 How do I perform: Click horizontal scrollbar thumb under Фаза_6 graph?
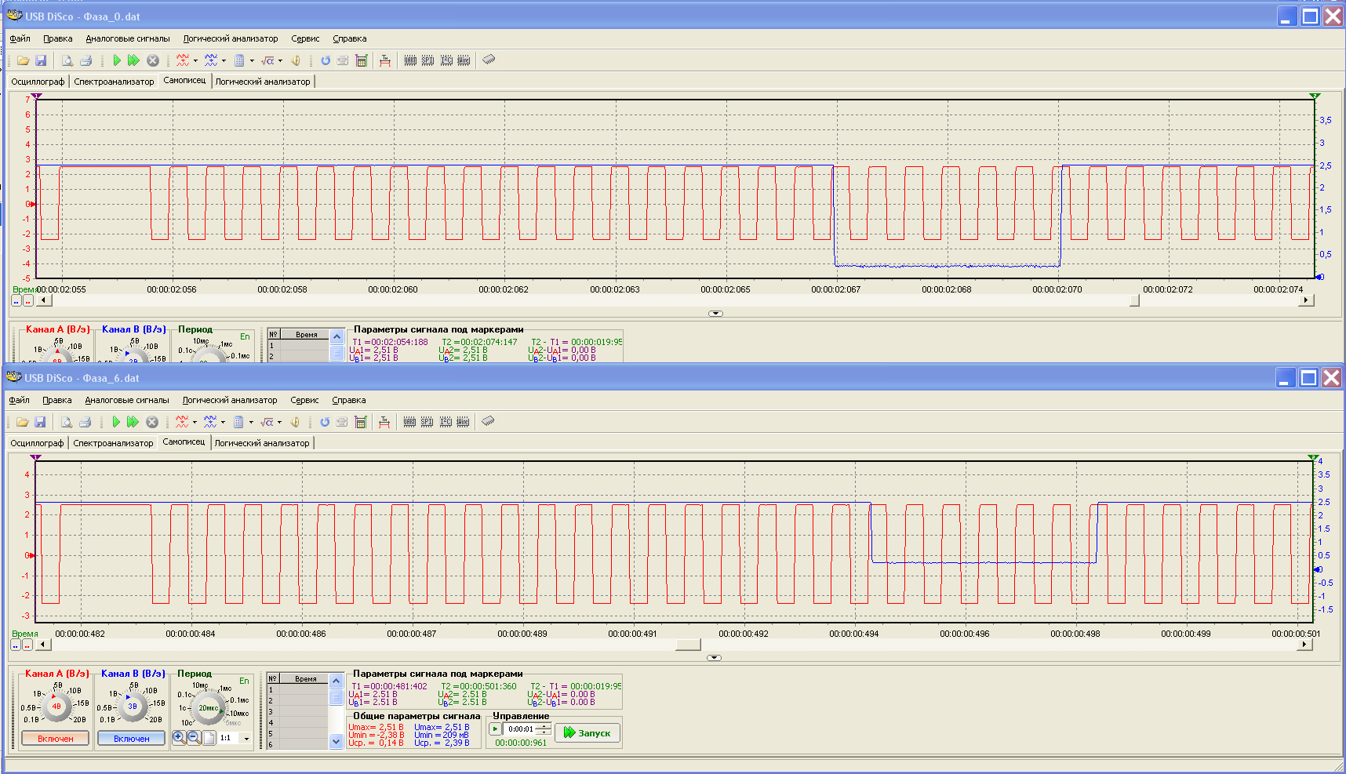689,645
